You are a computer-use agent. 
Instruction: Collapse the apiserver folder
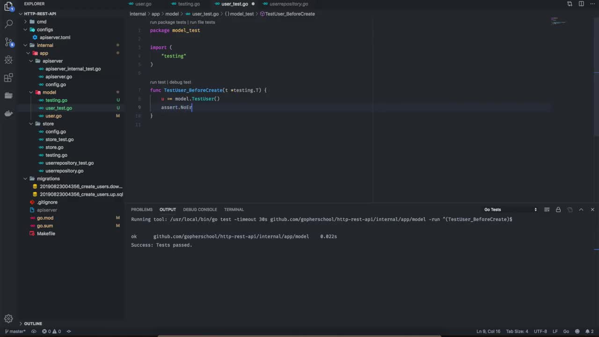(x=52, y=61)
